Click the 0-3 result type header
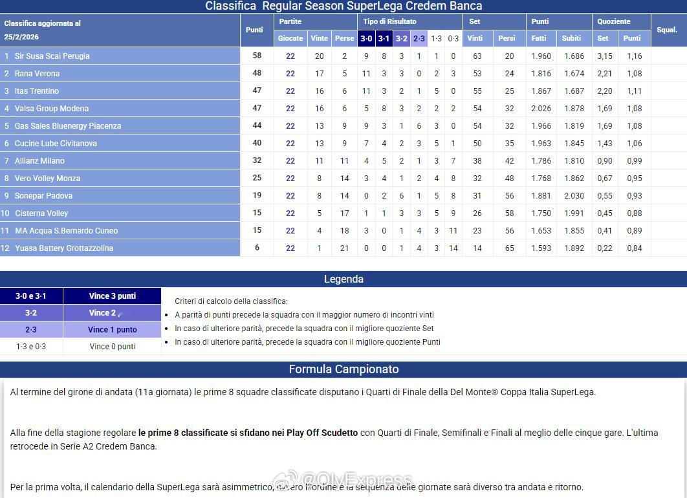Viewport: 687px width, 498px height. click(453, 39)
